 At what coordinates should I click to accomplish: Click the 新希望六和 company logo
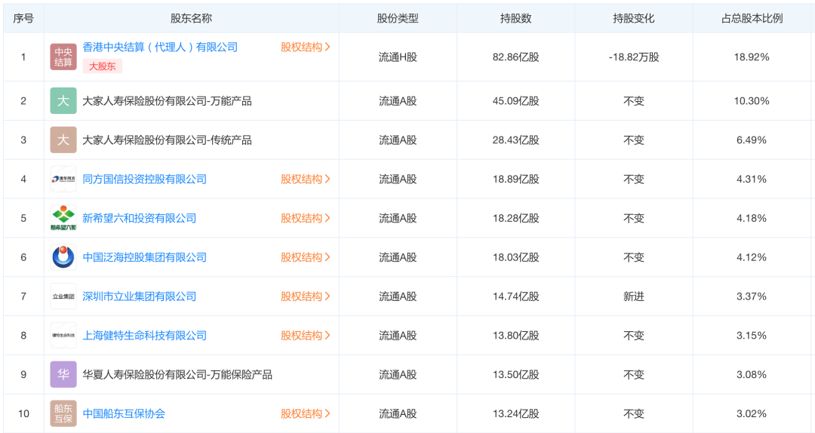pyautogui.click(x=63, y=219)
